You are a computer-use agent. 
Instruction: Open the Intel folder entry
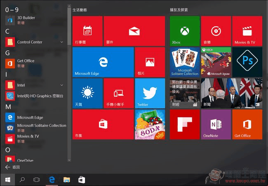coord(35,85)
